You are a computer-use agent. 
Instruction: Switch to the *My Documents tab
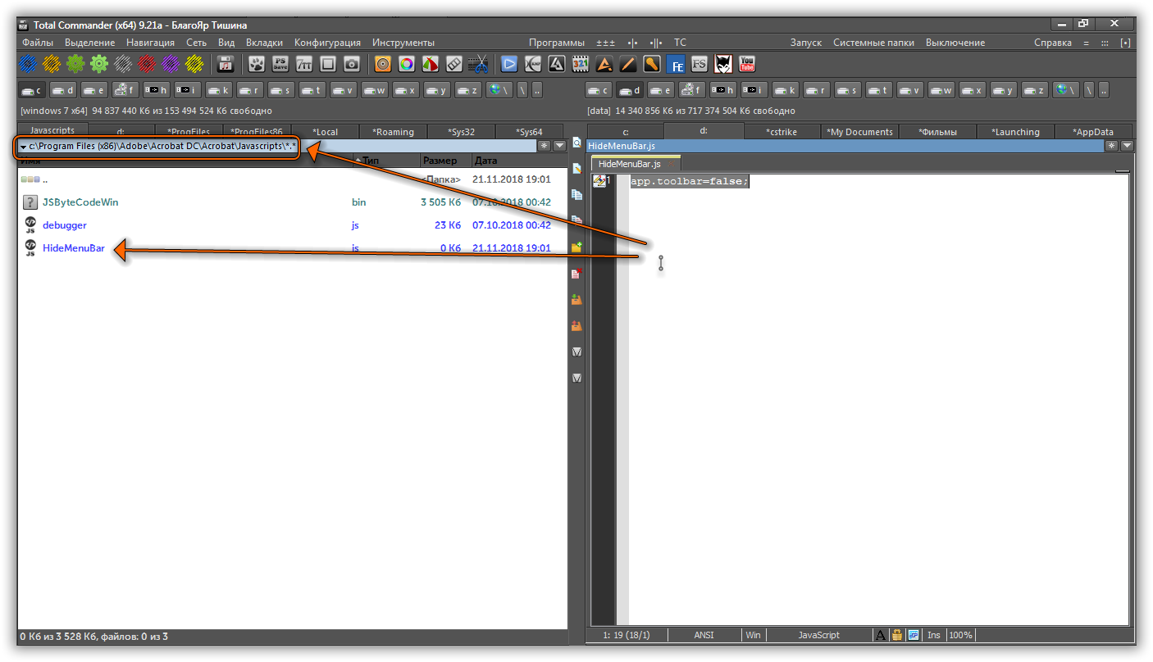pyautogui.click(x=859, y=131)
